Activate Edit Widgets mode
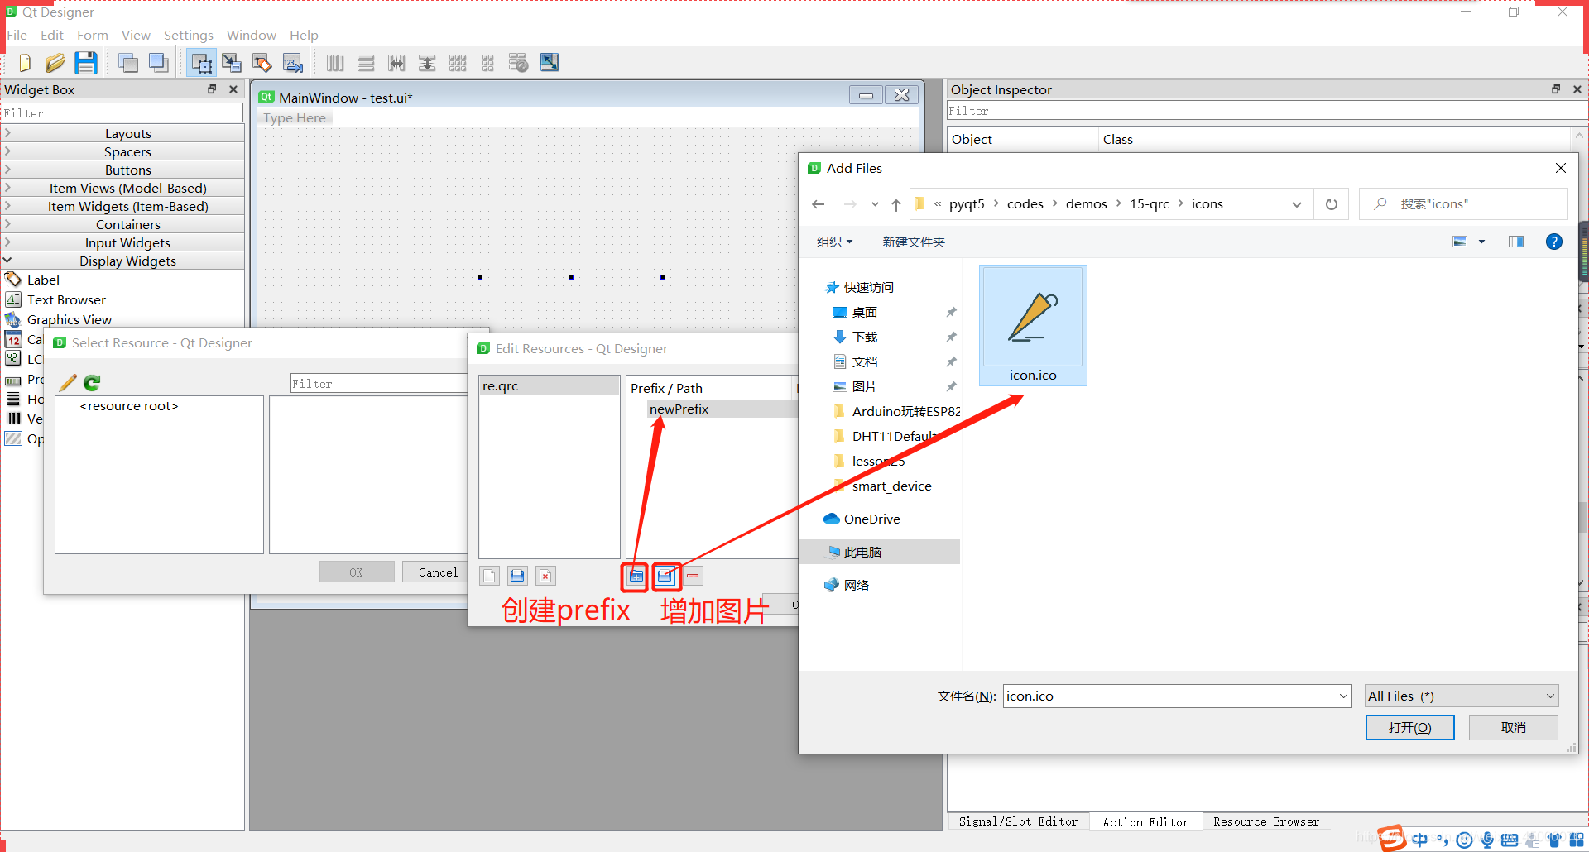This screenshot has width=1589, height=852. click(201, 63)
